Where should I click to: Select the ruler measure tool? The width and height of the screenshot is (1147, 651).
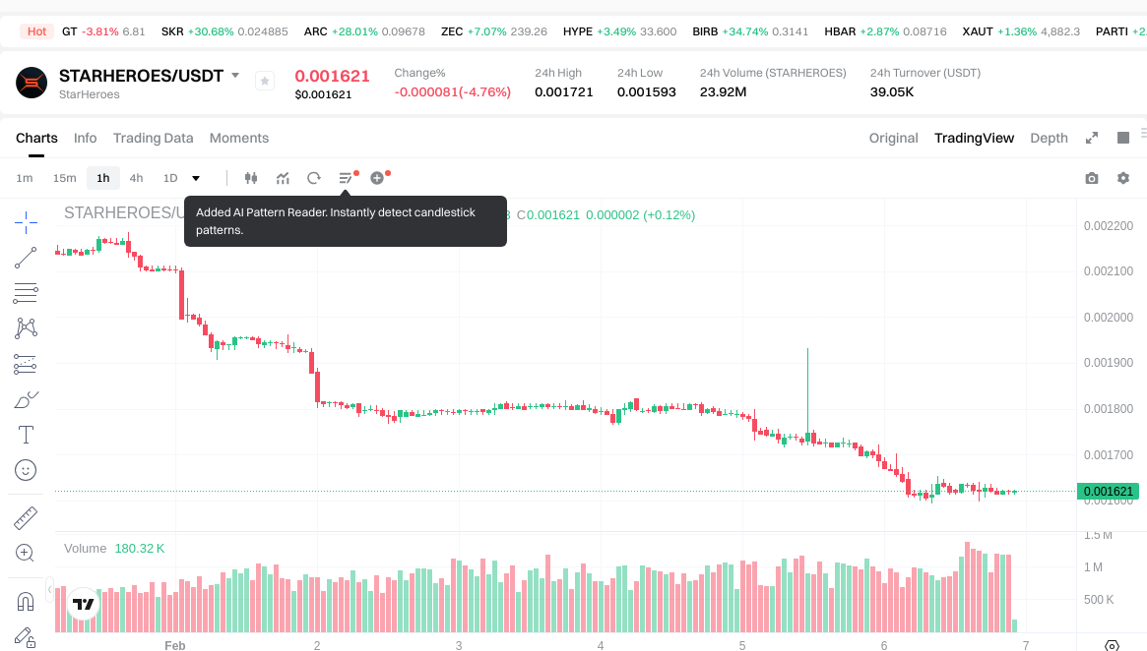click(x=26, y=517)
